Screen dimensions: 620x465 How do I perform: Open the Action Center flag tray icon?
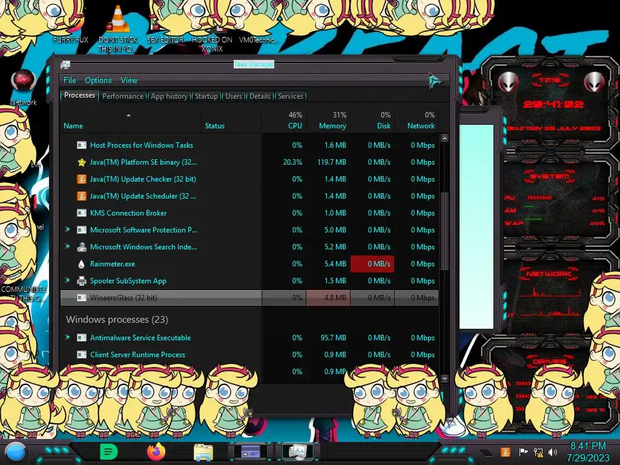[x=523, y=452]
